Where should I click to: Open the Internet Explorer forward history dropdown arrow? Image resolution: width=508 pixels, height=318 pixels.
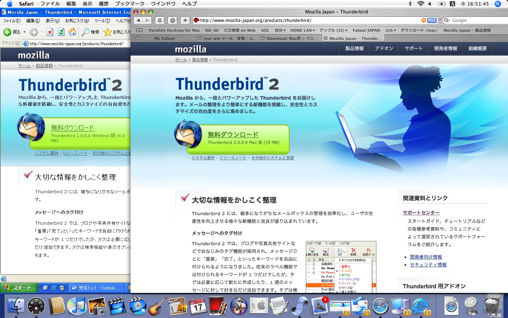pos(42,32)
